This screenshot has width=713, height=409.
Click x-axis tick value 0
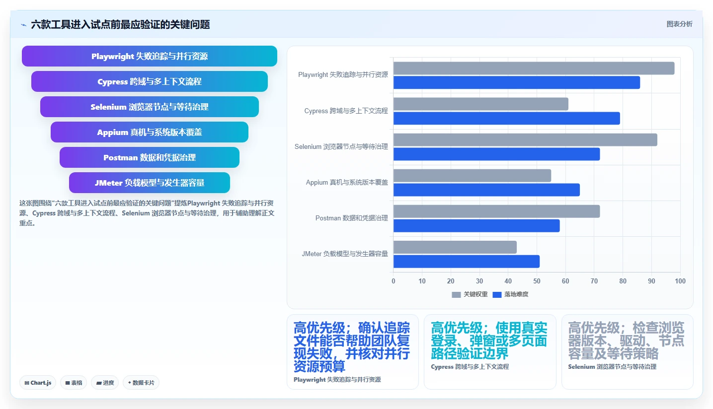point(394,281)
